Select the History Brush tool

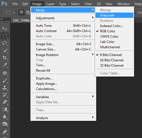pos(5,95)
